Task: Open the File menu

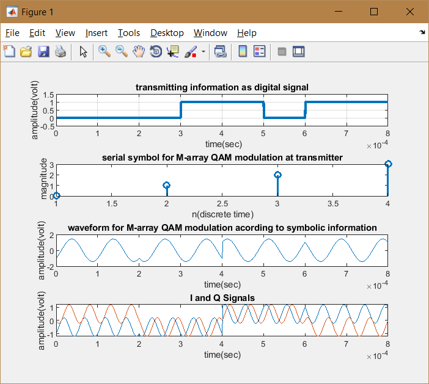Action: 12,33
